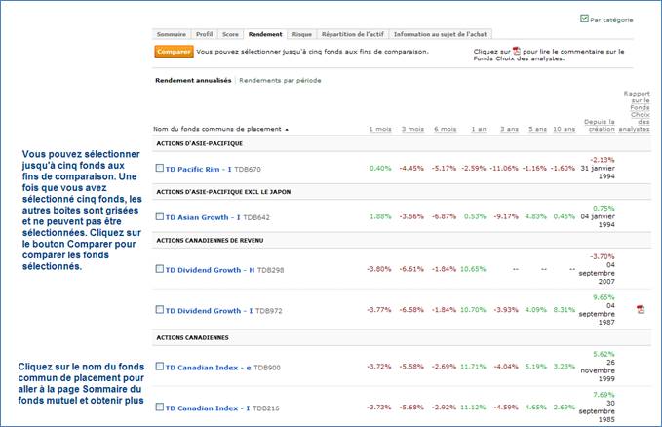Switch to the Sommaire tab
Screen dimensions: 662x427
click(171, 34)
